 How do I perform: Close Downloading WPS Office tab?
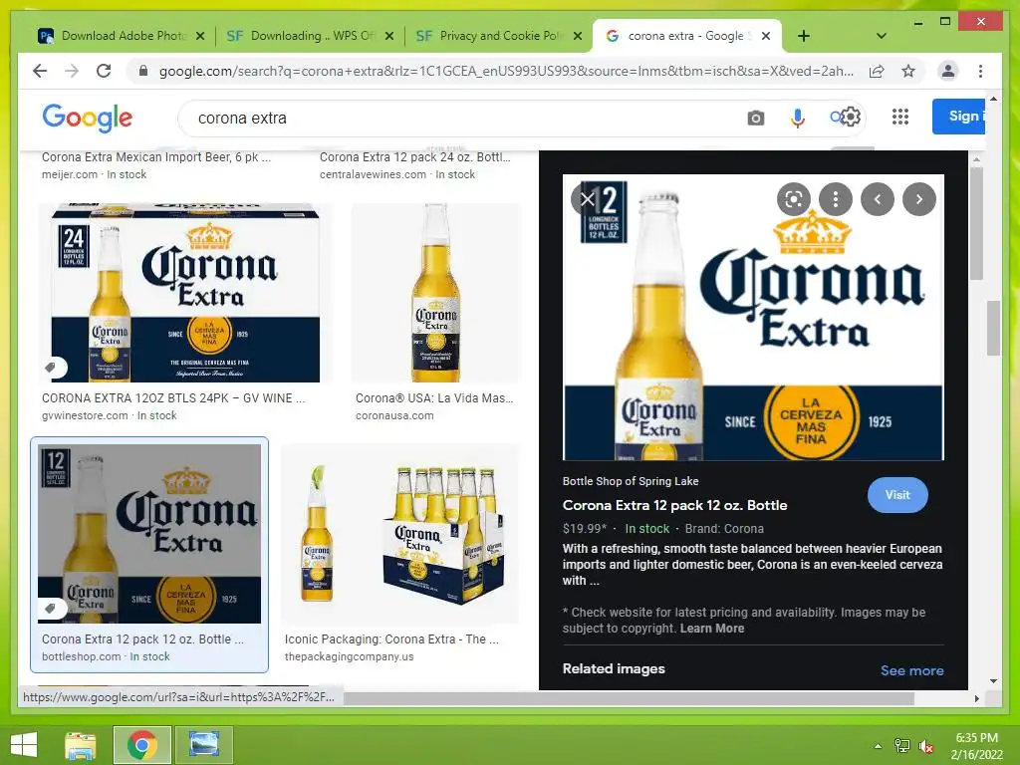389,36
